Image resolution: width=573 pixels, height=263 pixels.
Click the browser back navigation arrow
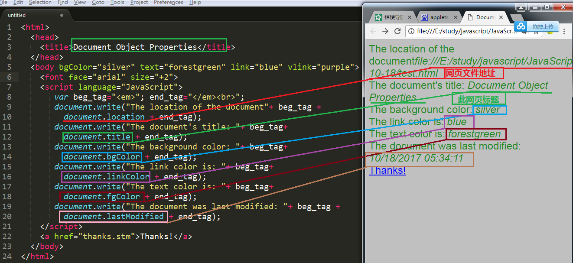point(373,30)
